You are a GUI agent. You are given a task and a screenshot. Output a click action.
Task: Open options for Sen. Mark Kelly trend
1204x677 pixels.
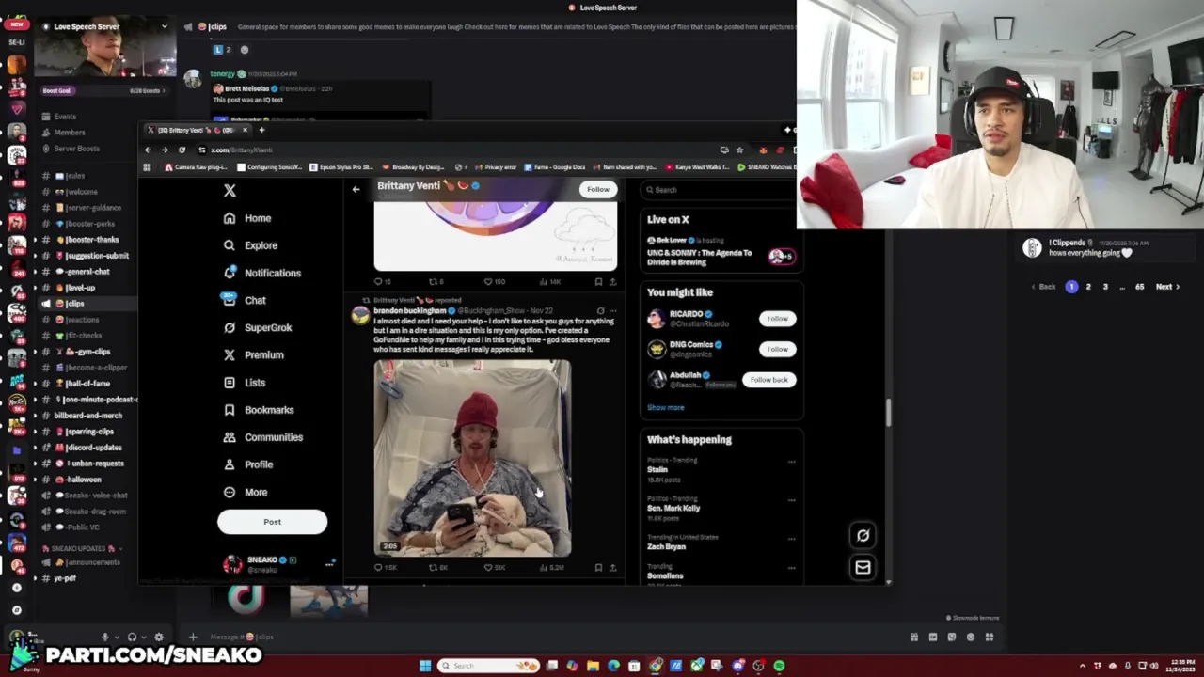[791, 500]
